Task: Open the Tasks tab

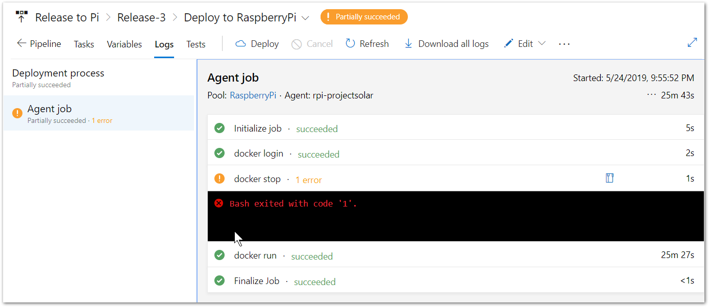Action: click(84, 44)
